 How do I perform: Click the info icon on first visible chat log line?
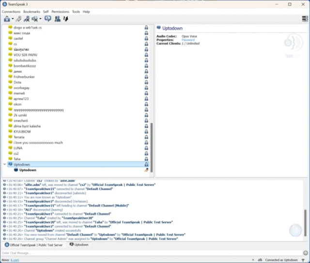4,181
